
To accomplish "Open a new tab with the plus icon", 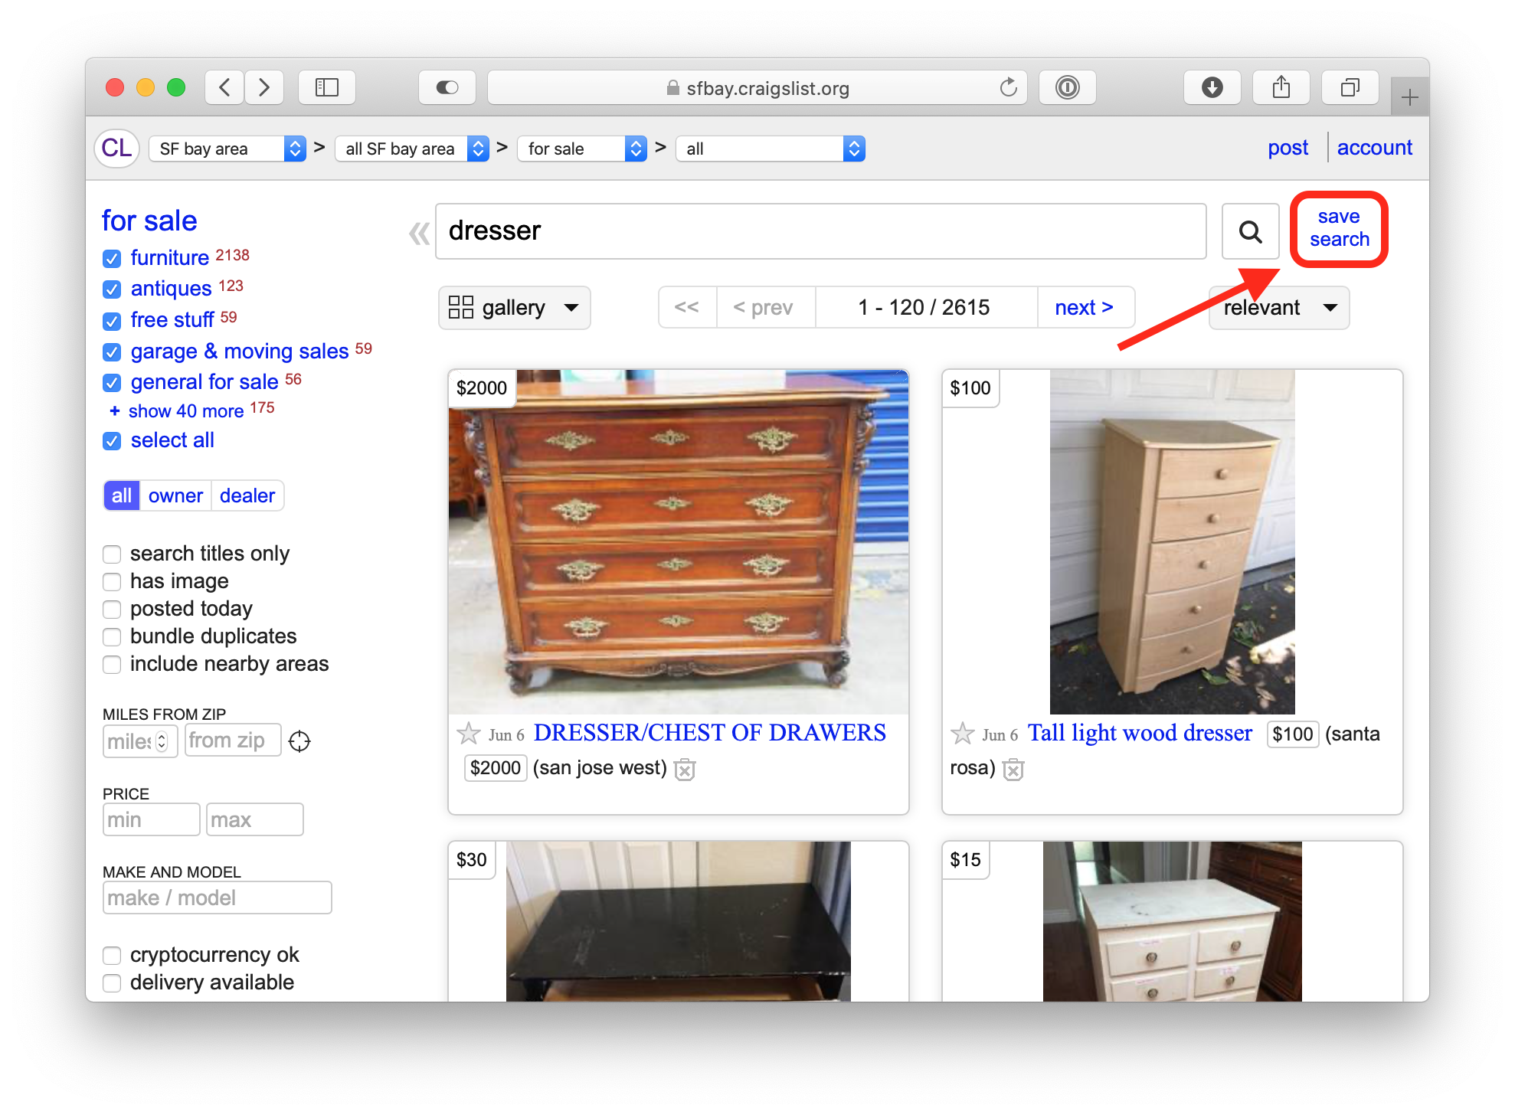I will 1409,97.
